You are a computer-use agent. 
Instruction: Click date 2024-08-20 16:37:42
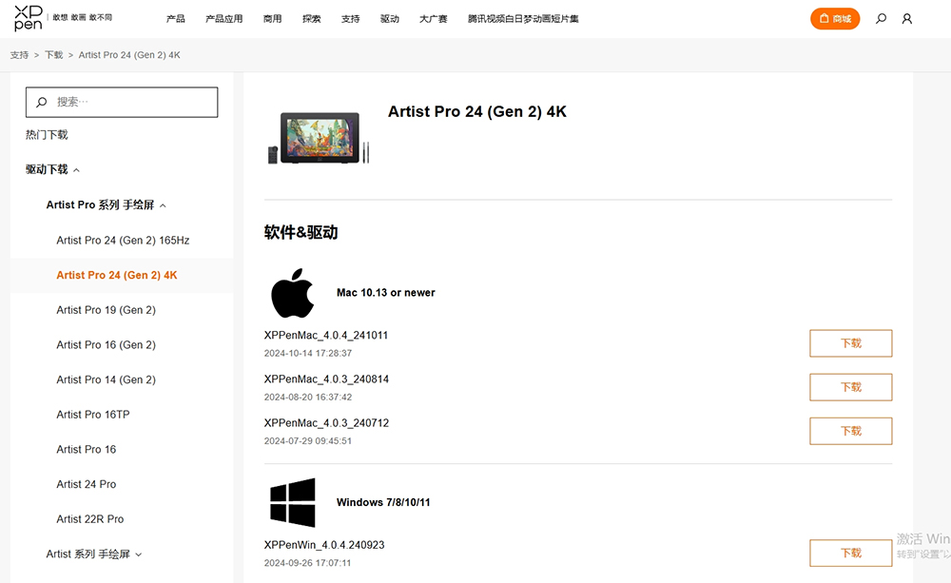307,397
